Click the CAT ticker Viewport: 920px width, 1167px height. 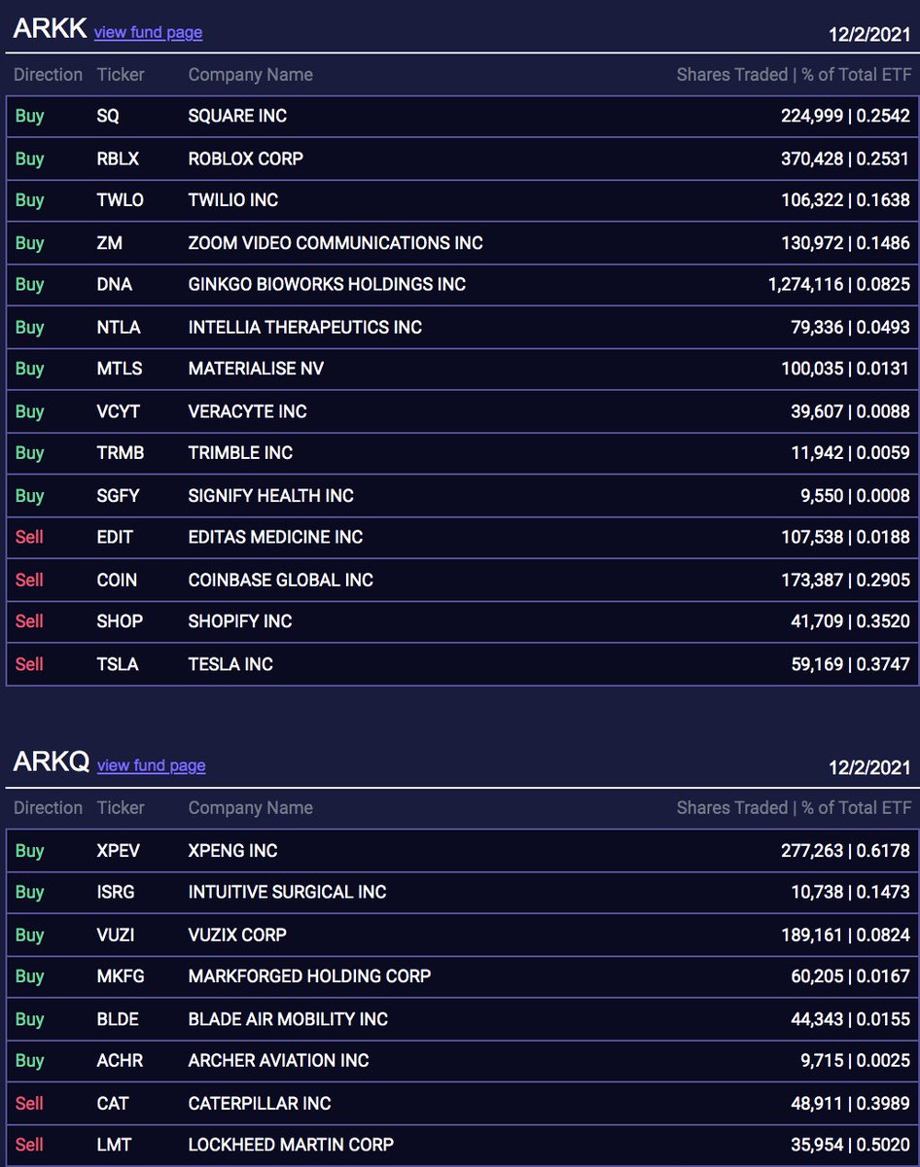pos(113,1104)
